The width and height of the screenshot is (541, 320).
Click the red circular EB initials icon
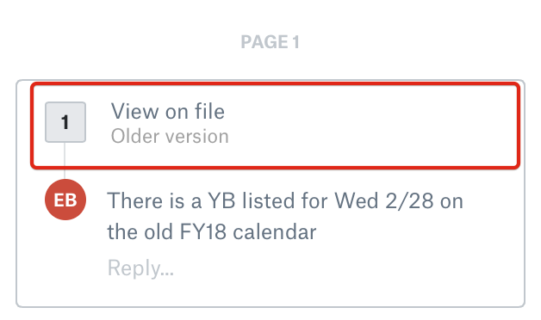coord(65,200)
